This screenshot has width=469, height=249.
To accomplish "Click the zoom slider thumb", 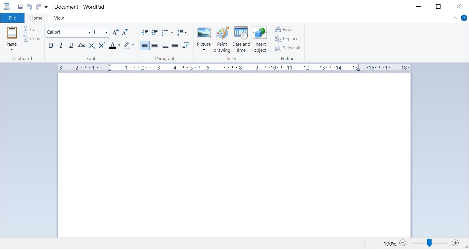I will 429,243.
